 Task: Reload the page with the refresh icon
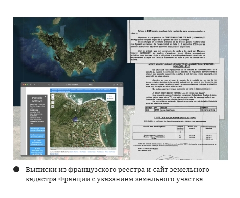coord(92,85)
